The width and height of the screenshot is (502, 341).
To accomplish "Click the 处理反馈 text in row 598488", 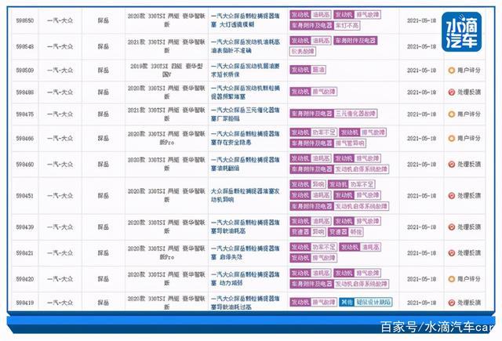I will coord(469,93).
